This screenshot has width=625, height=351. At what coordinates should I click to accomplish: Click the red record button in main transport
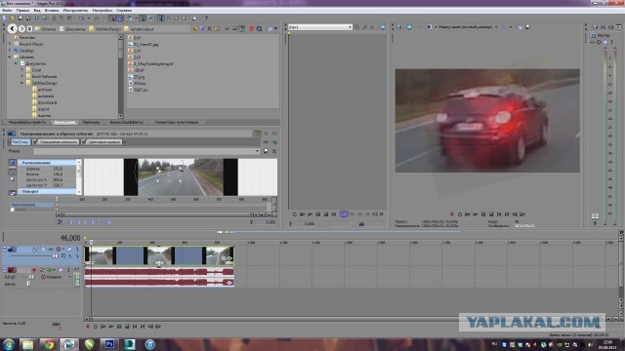point(88,327)
